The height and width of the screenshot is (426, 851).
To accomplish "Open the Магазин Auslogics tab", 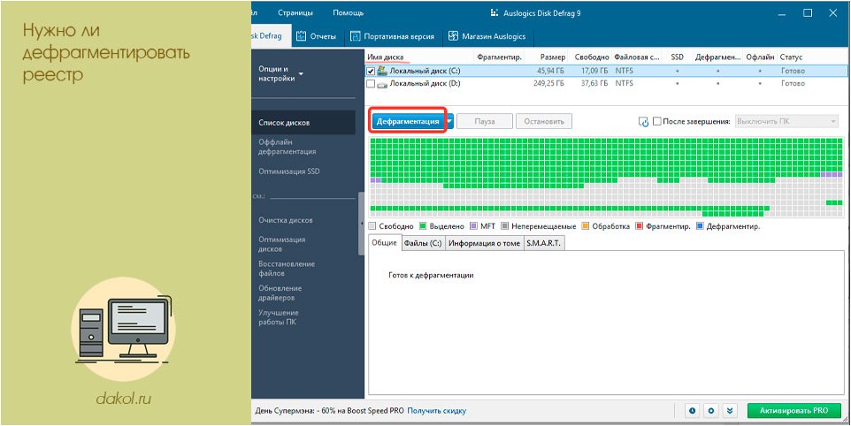I will point(488,36).
